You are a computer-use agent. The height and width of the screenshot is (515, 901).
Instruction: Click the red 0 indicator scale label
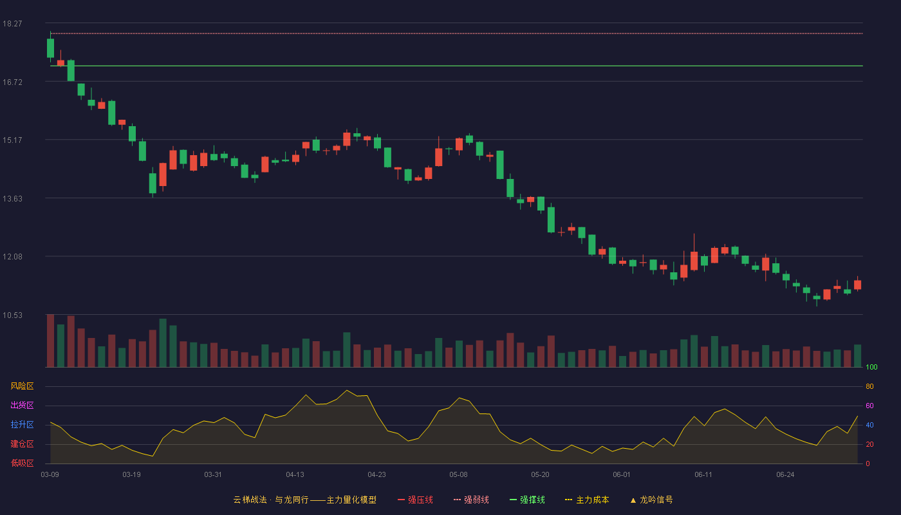tap(868, 464)
